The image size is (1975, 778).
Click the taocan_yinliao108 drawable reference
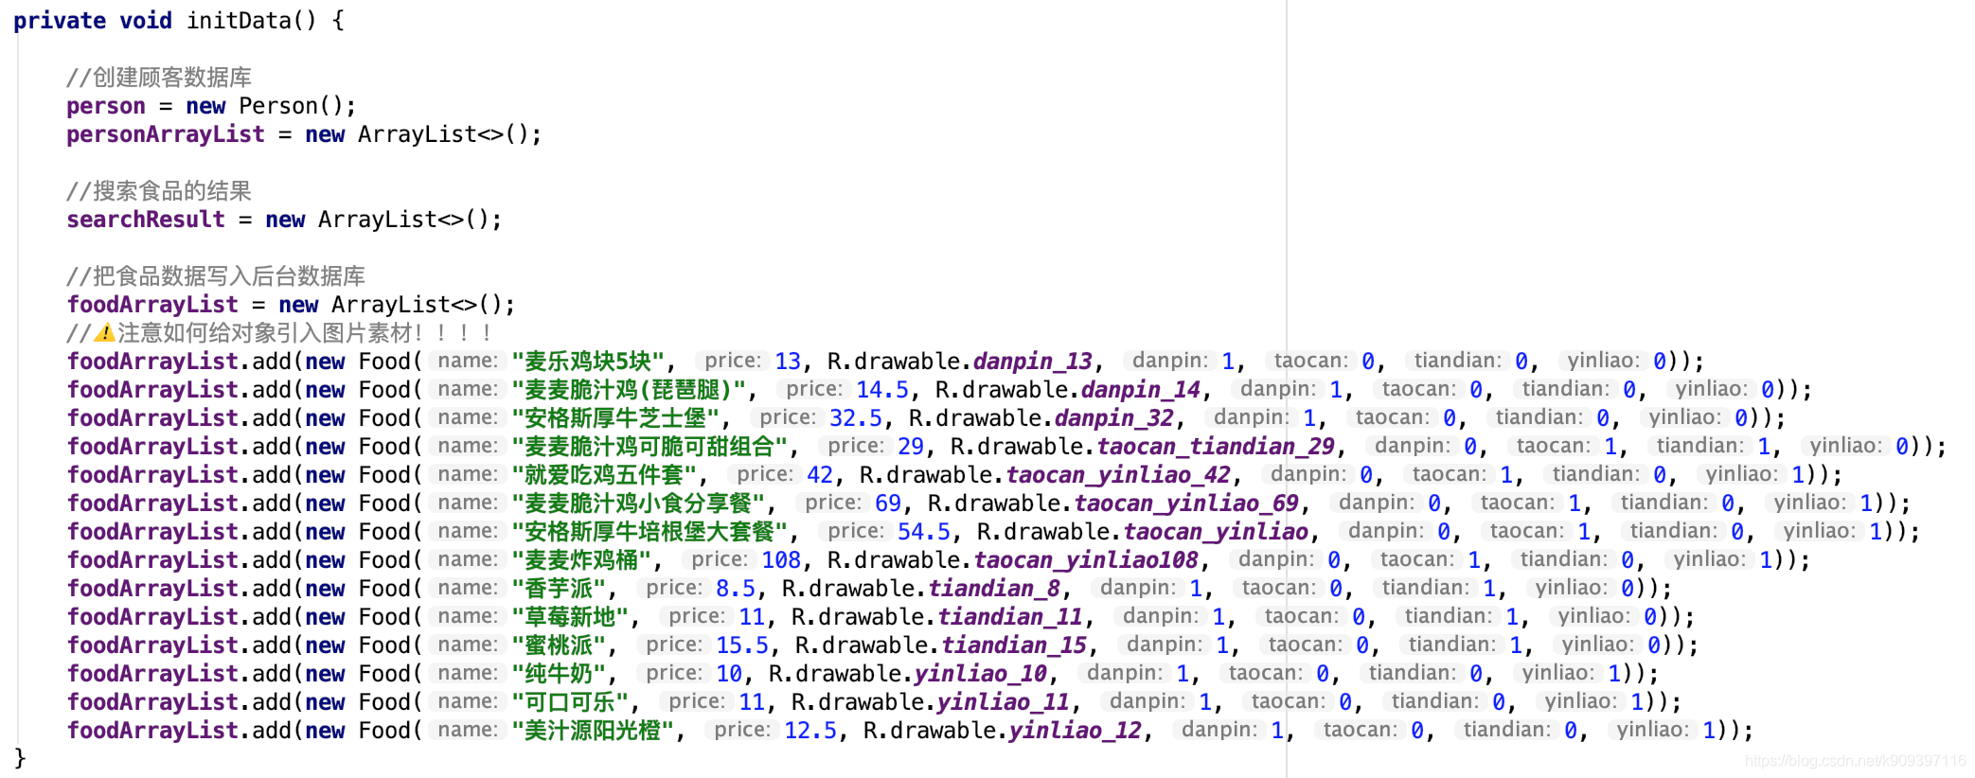1086,560
